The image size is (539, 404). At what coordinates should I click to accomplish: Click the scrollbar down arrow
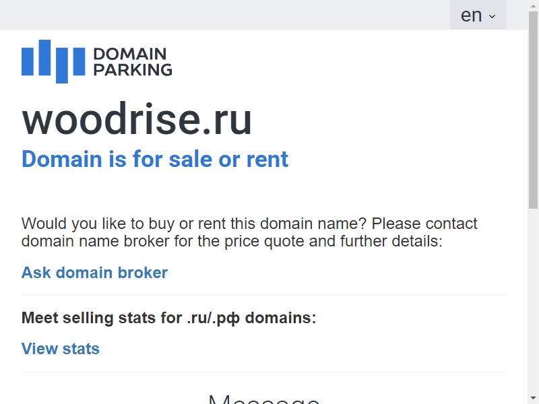tap(533, 399)
